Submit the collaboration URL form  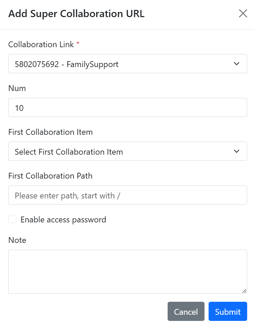click(228, 311)
